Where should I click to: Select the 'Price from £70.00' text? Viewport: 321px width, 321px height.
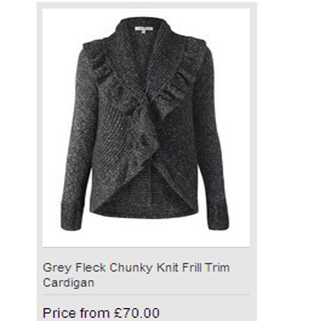101,313
